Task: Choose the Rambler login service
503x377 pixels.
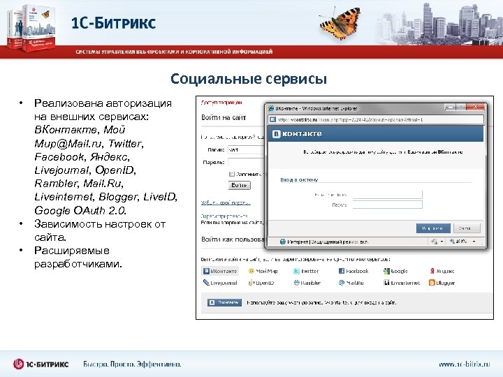Action: tap(307, 283)
